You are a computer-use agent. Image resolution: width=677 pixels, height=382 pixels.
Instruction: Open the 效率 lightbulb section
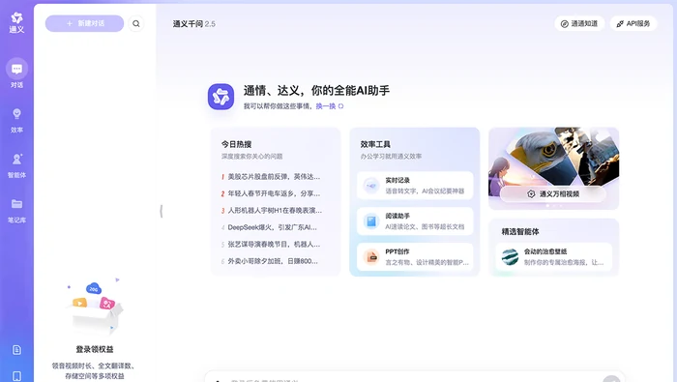click(16, 120)
